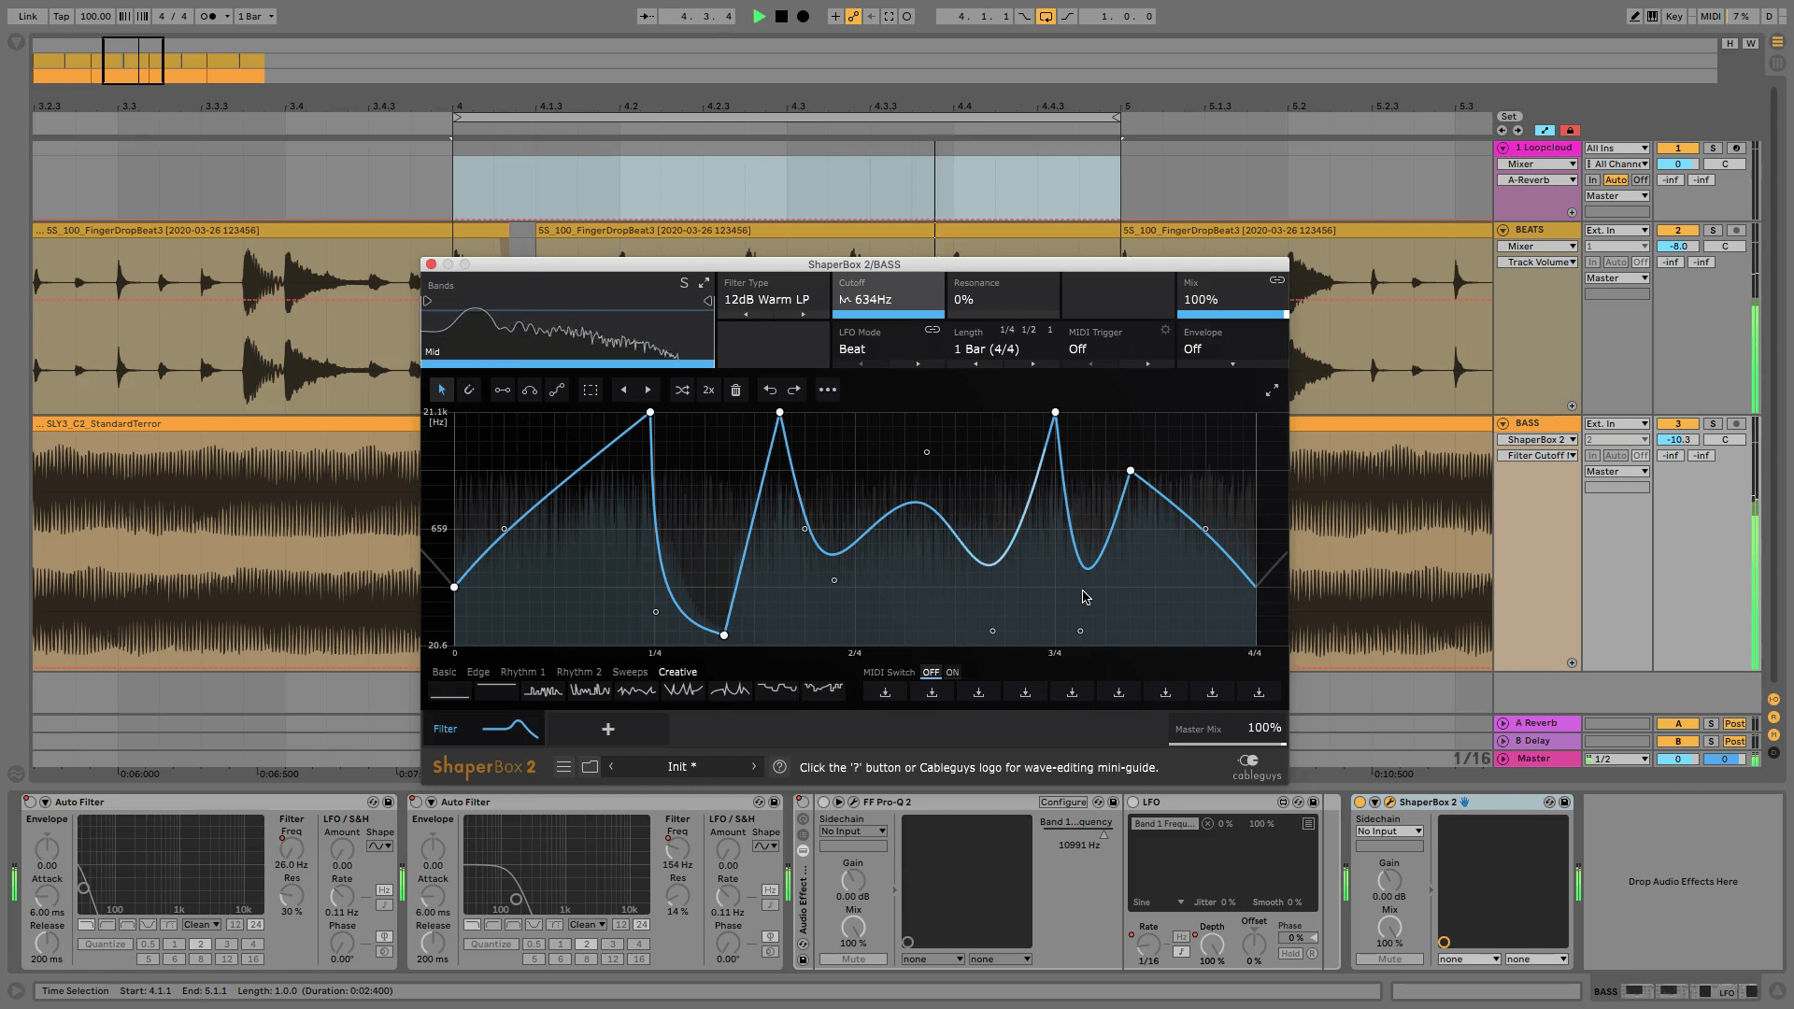Open MIDI Trigger settings gear
The width and height of the screenshot is (1794, 1009).
1165,331
